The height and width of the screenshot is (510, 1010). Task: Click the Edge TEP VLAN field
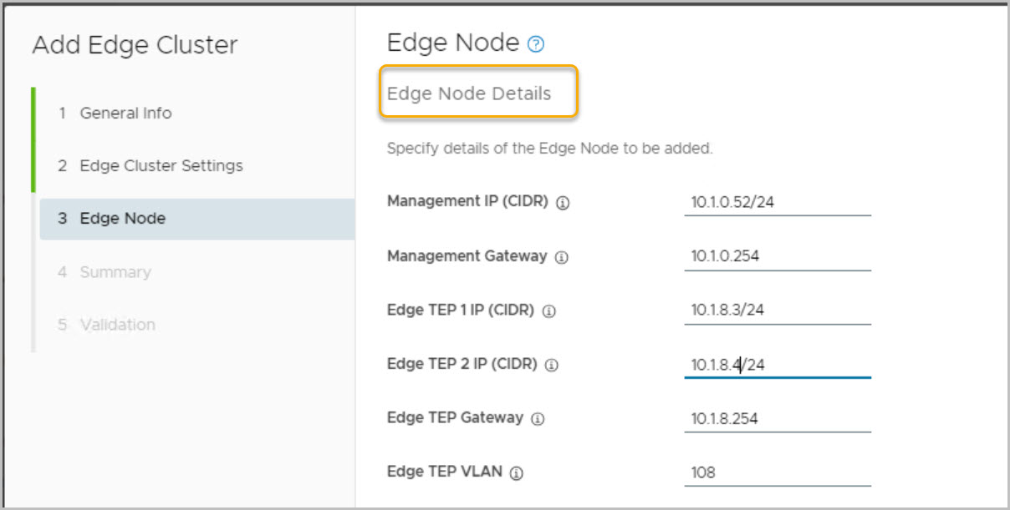pos(777,472)
